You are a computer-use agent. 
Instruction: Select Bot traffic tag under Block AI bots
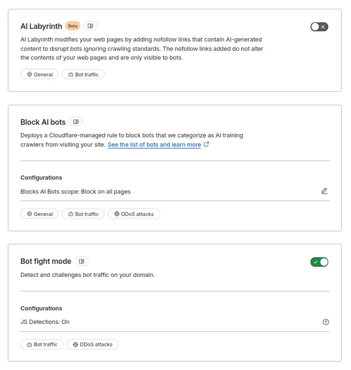(83, 214)
